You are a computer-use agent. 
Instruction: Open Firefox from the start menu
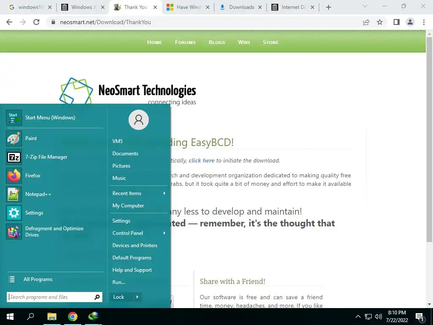(x=55, y=176)
